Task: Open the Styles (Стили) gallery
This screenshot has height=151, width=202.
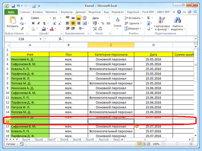Action: pyautogui.click(x=117, y=23)
